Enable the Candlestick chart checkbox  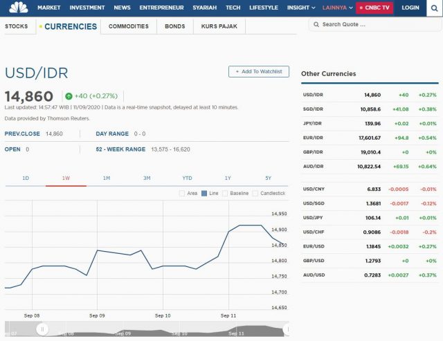[x=255, y=193]
